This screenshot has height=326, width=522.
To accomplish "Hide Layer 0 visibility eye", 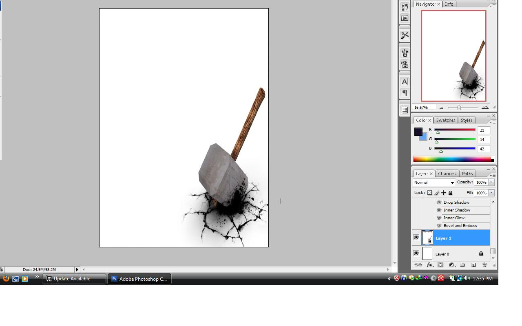I will [416, 253].
